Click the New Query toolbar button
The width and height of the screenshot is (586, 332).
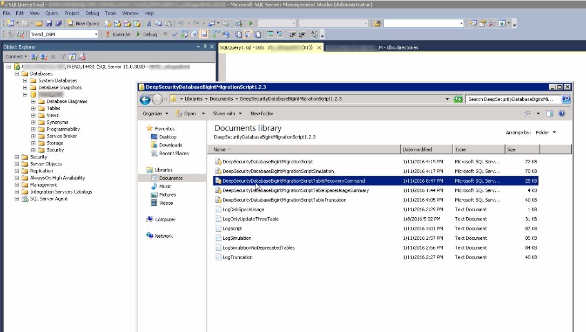83,23
